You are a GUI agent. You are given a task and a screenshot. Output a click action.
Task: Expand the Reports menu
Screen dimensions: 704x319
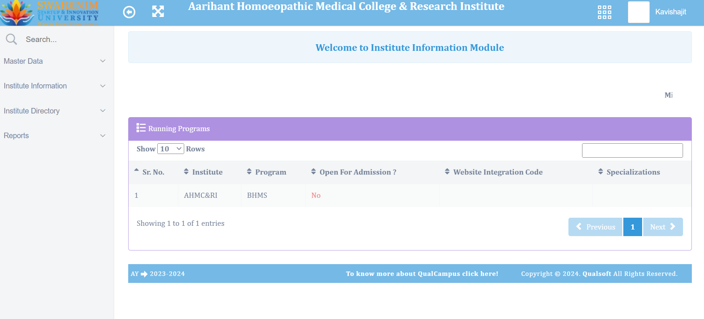[x=55, y=136]
